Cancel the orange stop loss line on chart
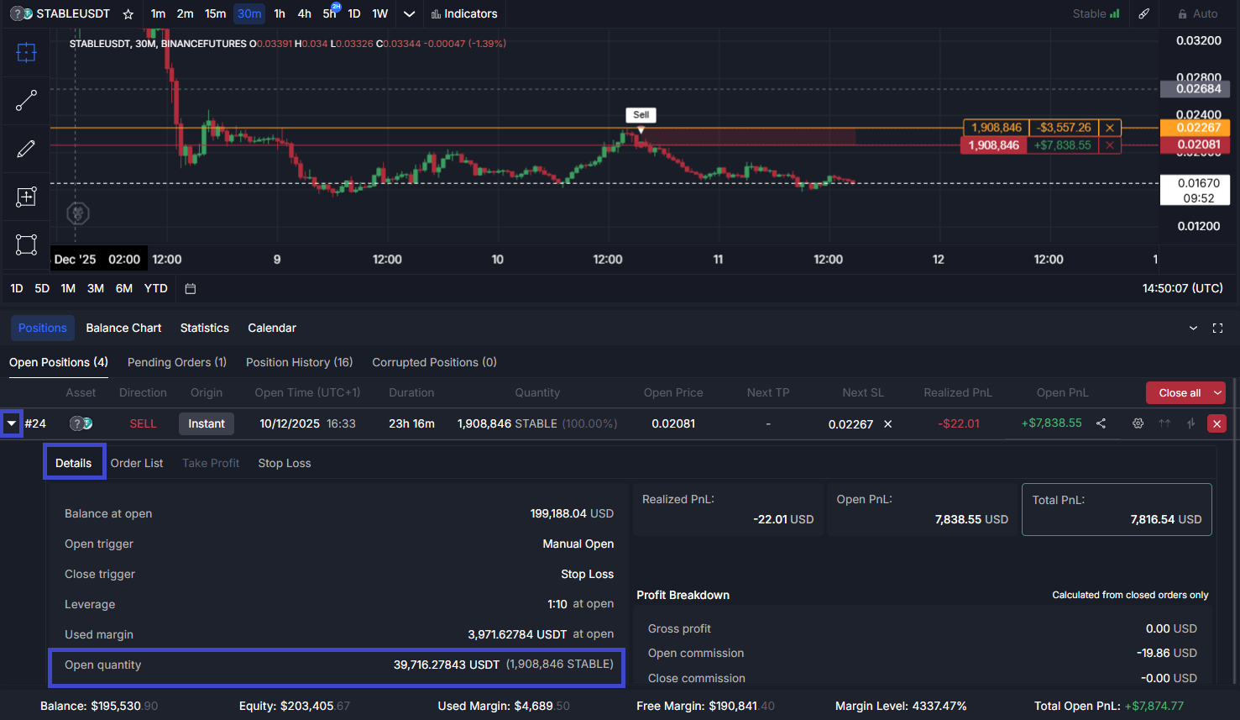Image resolution: width=1240 pixels, height=720 pixels. coord(1110,128)
